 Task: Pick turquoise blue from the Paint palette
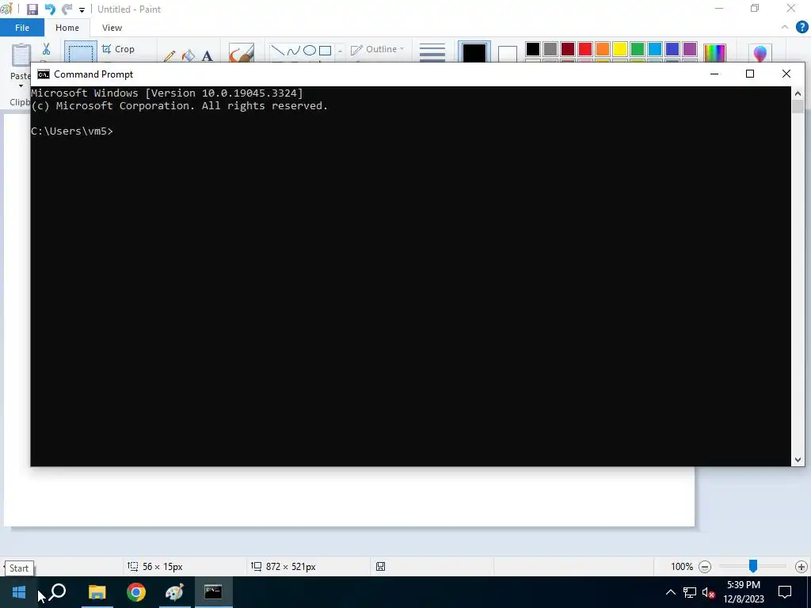[655, 49]
